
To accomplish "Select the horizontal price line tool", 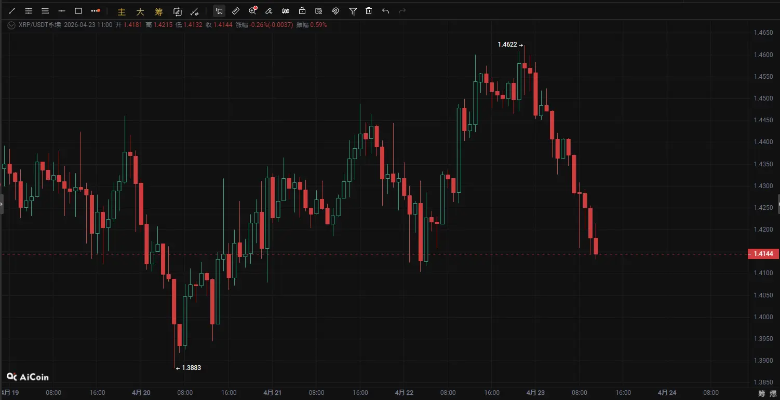I will [62, 10].
